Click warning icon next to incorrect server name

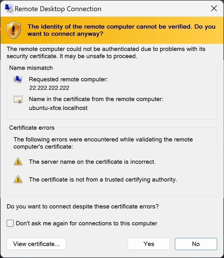coord(18,162)
